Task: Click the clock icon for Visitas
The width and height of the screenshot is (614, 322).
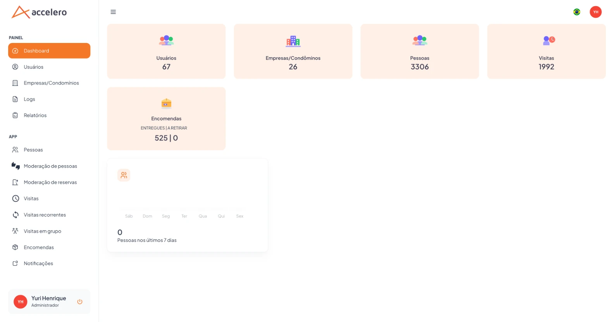Action: pos(15,199)
